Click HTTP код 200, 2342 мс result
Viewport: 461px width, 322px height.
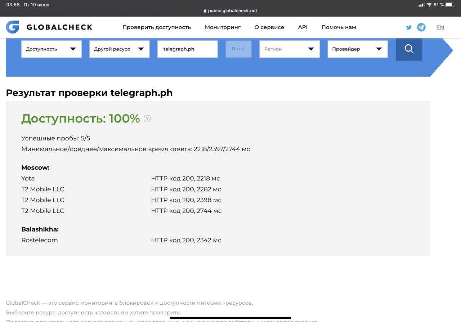point(186,240)
